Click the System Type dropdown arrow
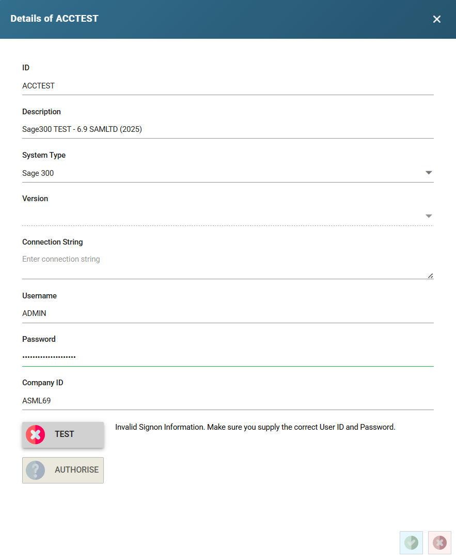 click(429, 173)
